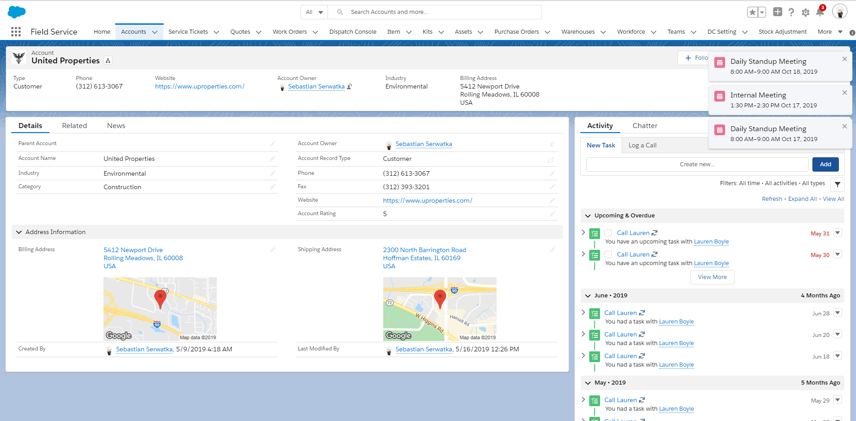Click the Billing Address map thumbnail
This screenshot has height=421, width=856.
[160, 309]
